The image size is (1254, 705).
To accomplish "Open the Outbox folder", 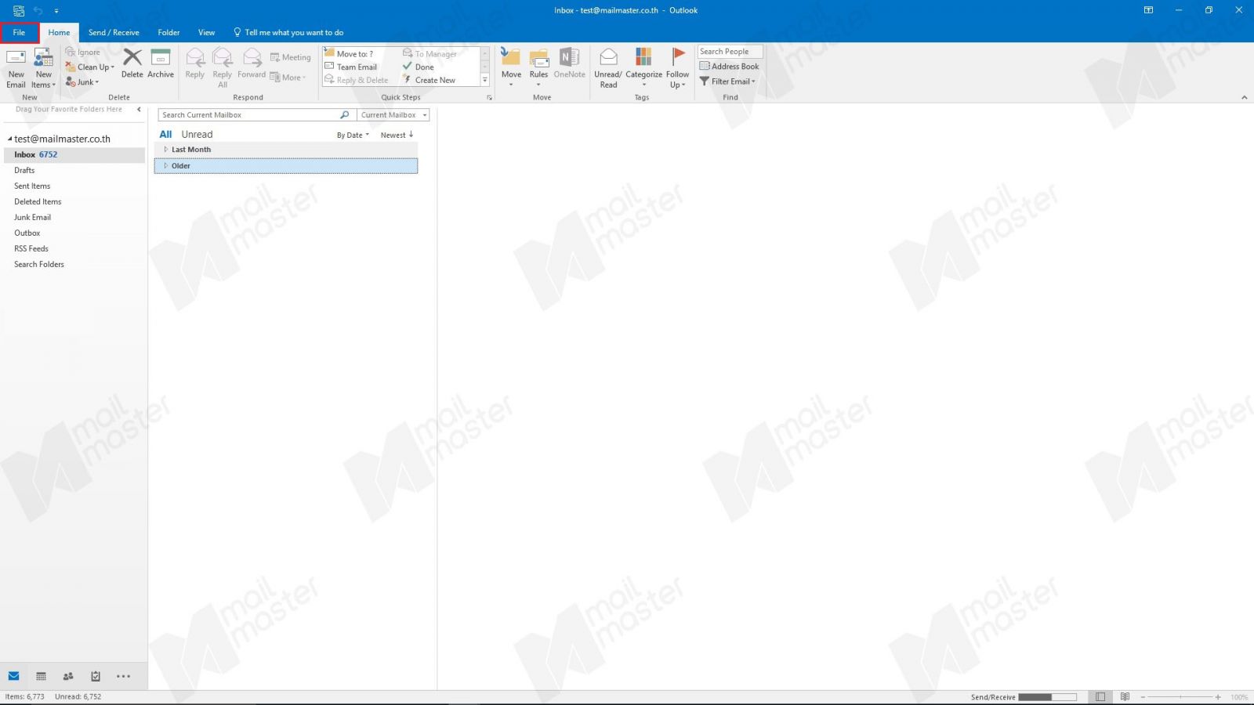I will 27,233.
